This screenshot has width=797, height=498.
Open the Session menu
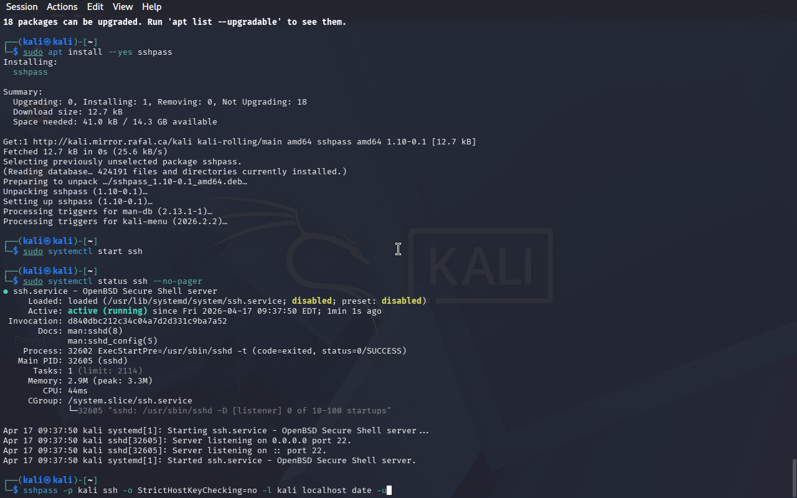(22, 7)
